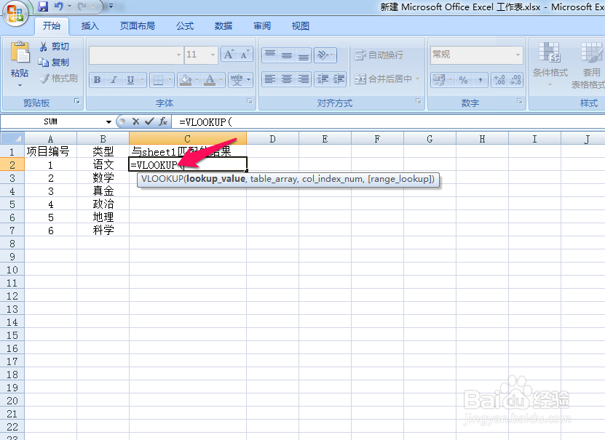The image size is (605, 440).
Task: Switch to the 开始 tab
Action: click(x=52, y=25)
